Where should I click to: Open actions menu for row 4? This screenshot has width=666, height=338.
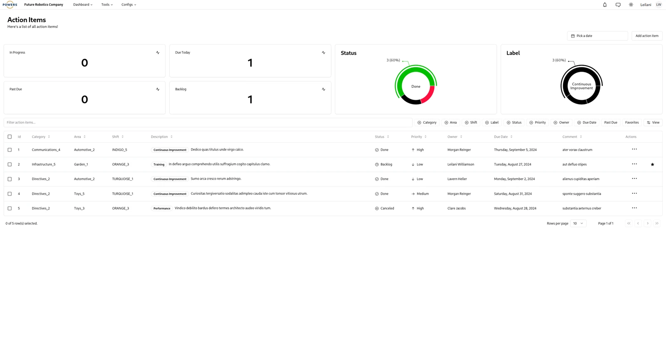[x=634, y=193]
